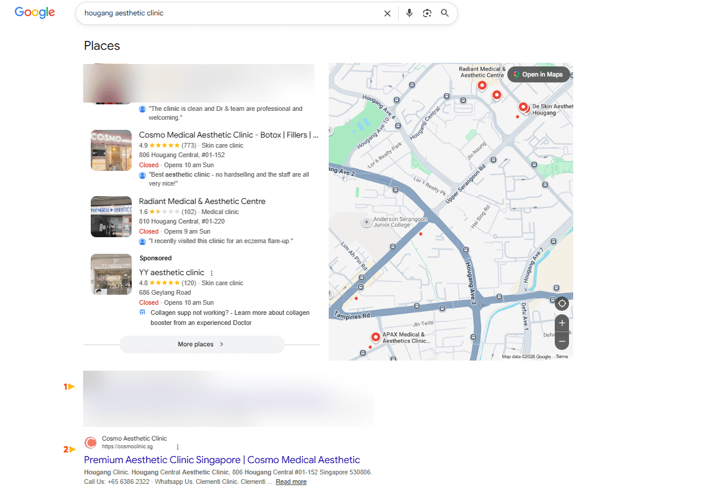This screenshot has height=491, width=712.
Task: Click '686 Geylang Road' address text
Action: click(165, 293)
